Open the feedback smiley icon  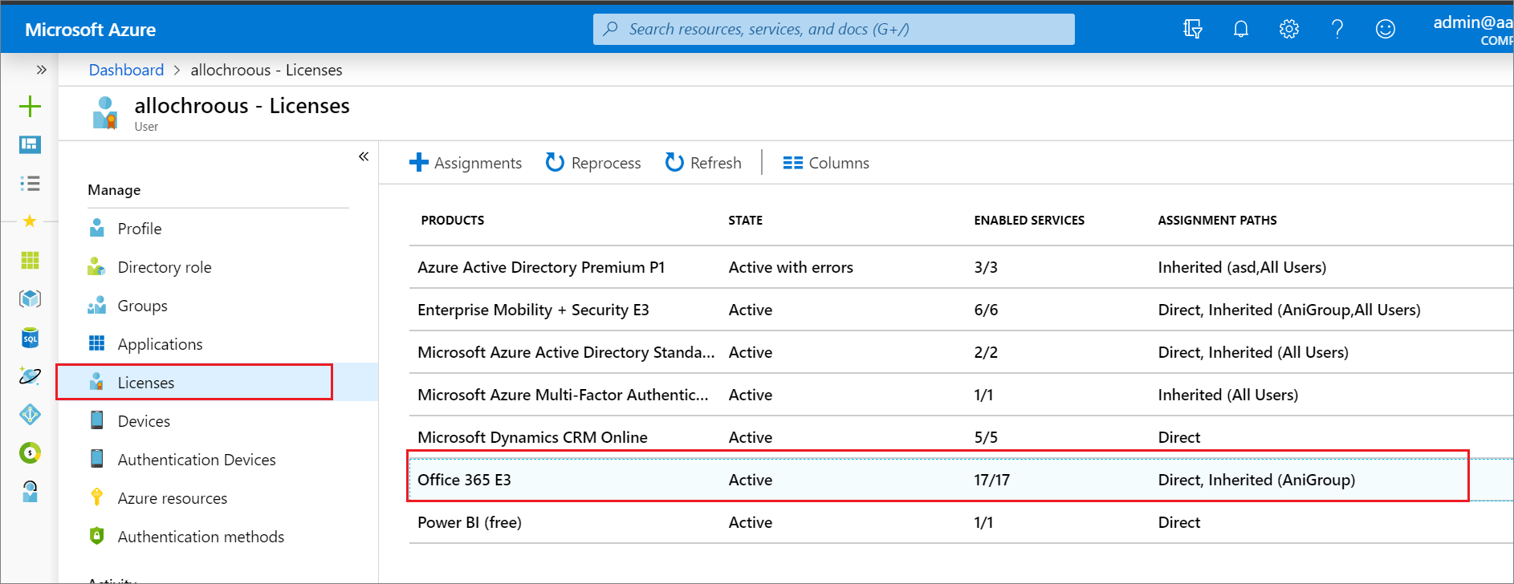(1385, 30)
